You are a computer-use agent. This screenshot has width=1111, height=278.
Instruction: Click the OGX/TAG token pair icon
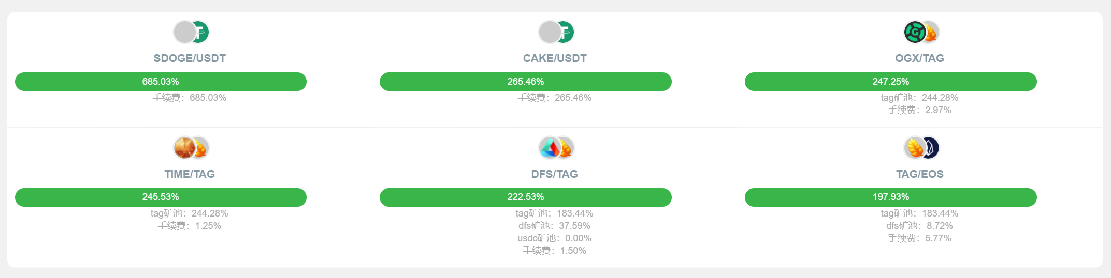pyautogui.click(x=921, y=32)
